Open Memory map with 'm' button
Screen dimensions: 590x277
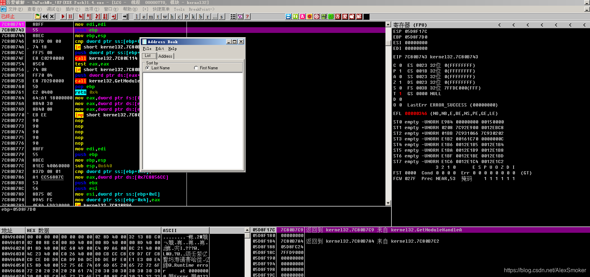[151, 17]
